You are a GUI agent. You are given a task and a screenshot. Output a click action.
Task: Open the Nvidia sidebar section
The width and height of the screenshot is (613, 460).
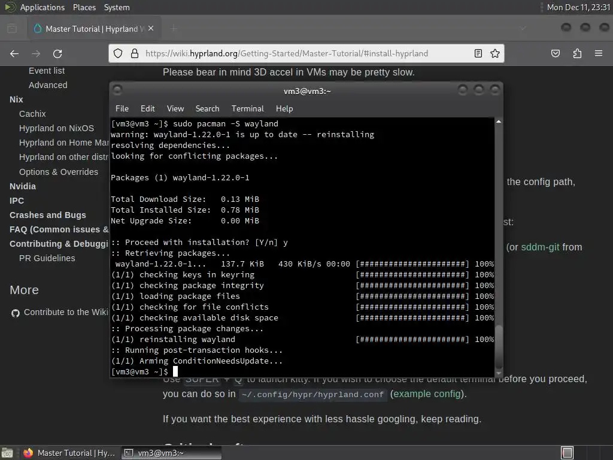click(x=23, y=186)
